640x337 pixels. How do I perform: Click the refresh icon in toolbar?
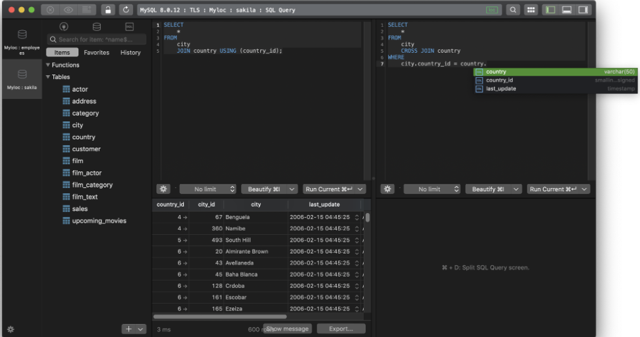click(x=126, y=10)
